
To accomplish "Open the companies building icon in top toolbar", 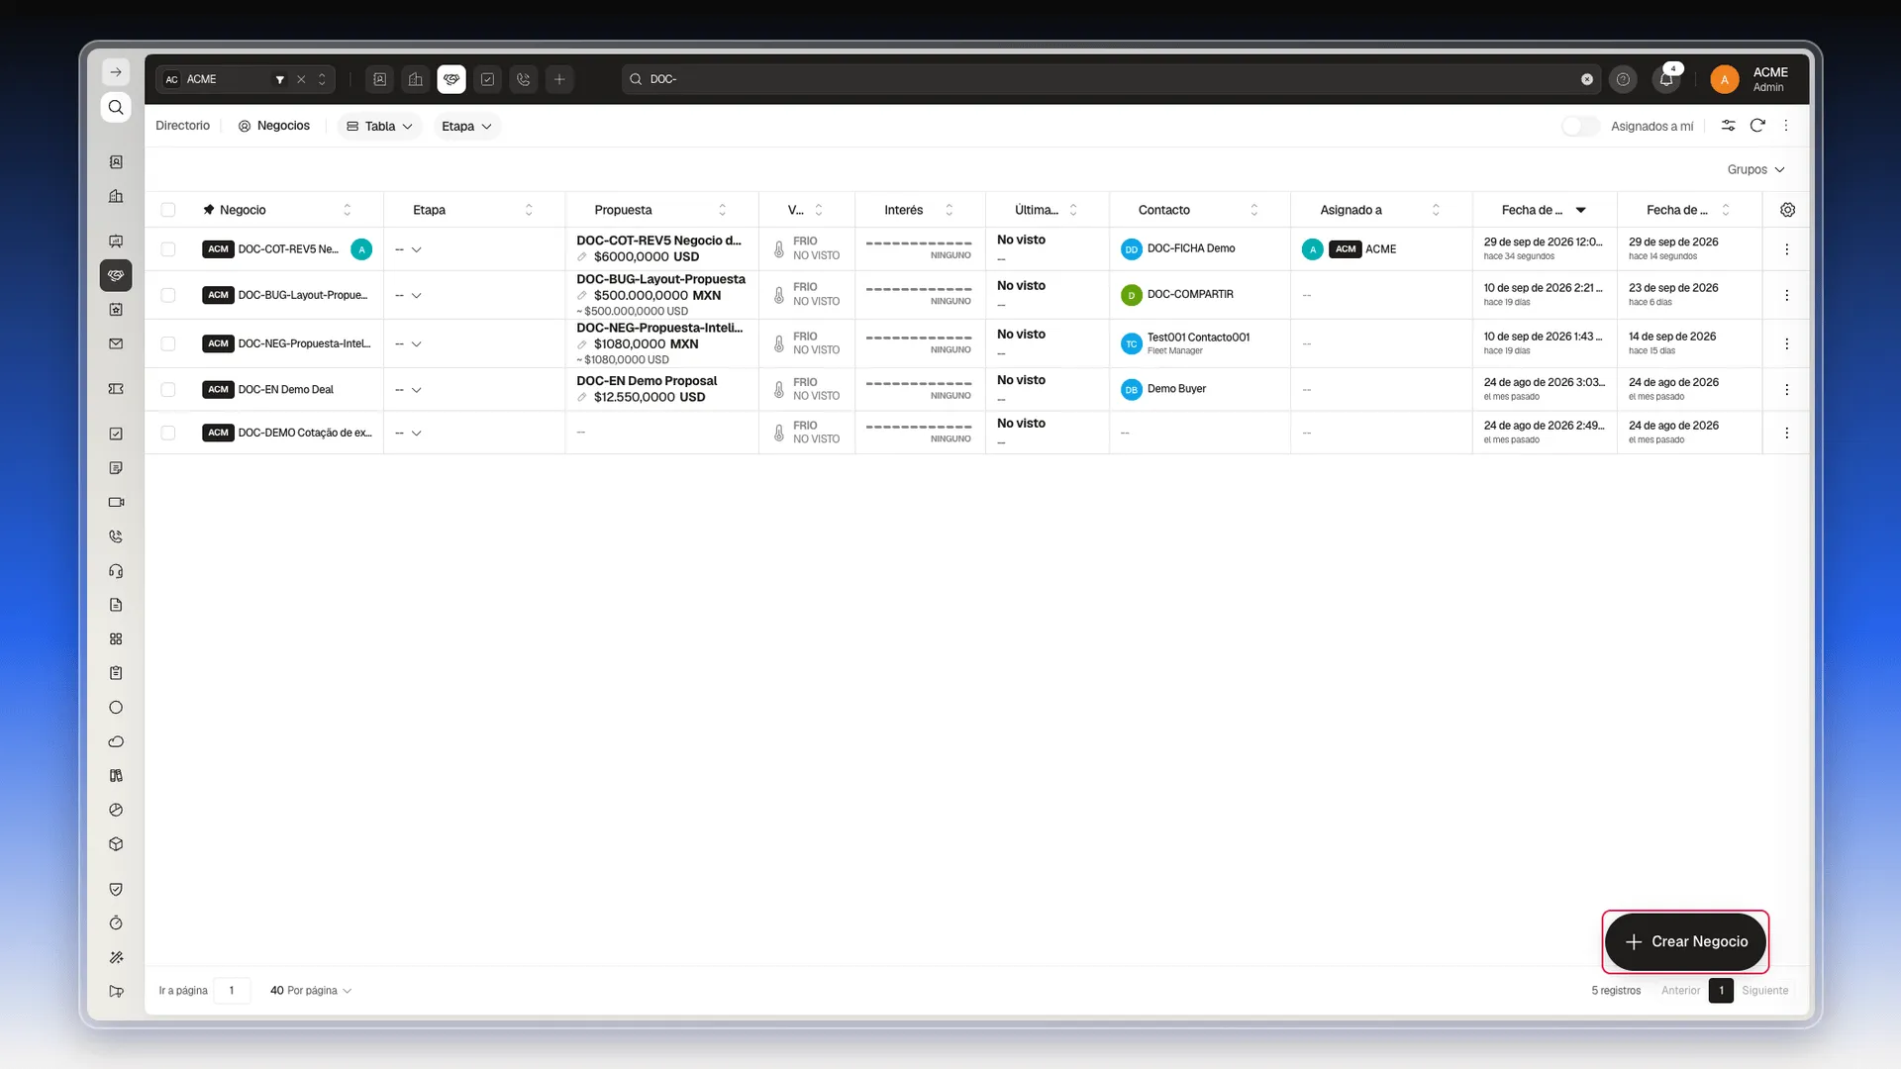I will (x=416, y=79).
